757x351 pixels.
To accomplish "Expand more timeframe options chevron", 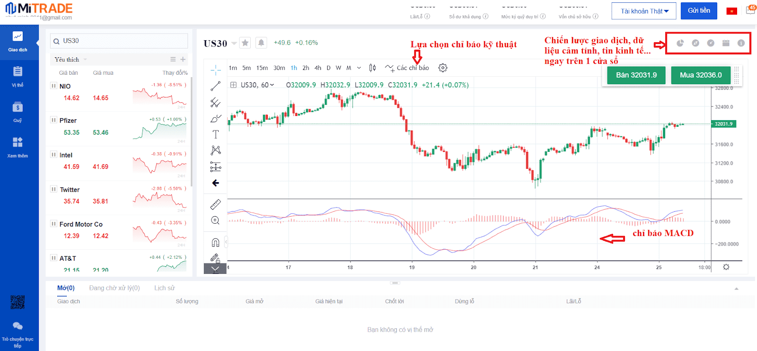I will point(359,68).
